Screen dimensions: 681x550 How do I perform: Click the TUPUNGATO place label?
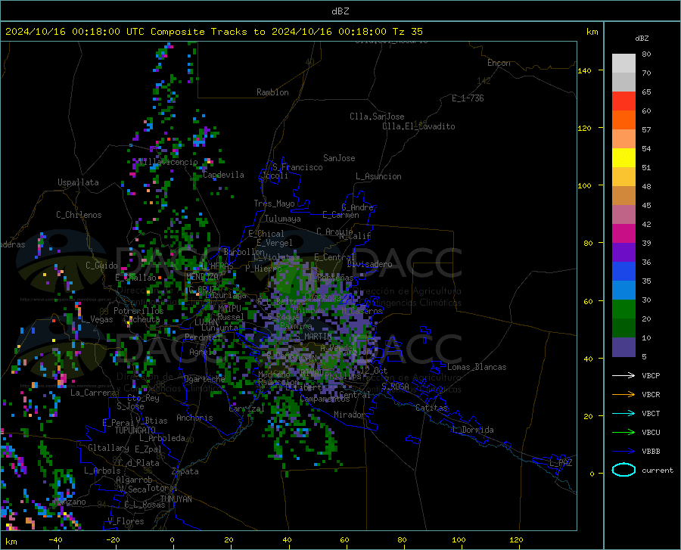click(135, 430)
